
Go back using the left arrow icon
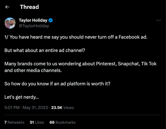pos(7,7)
